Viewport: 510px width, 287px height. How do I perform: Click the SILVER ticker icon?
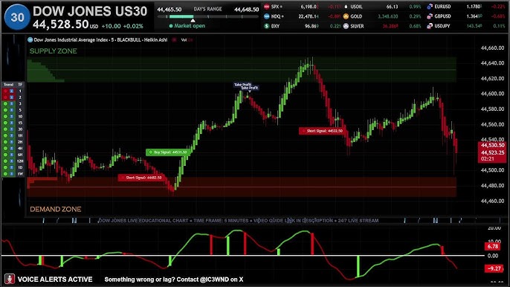pos(346,26)
